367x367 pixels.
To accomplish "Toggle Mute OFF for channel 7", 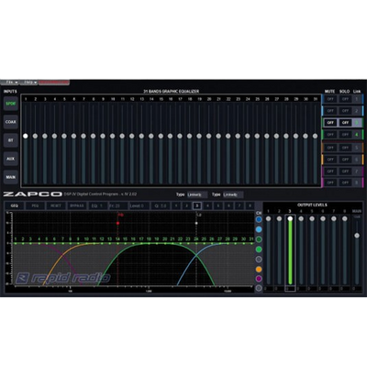I will 330,172.
